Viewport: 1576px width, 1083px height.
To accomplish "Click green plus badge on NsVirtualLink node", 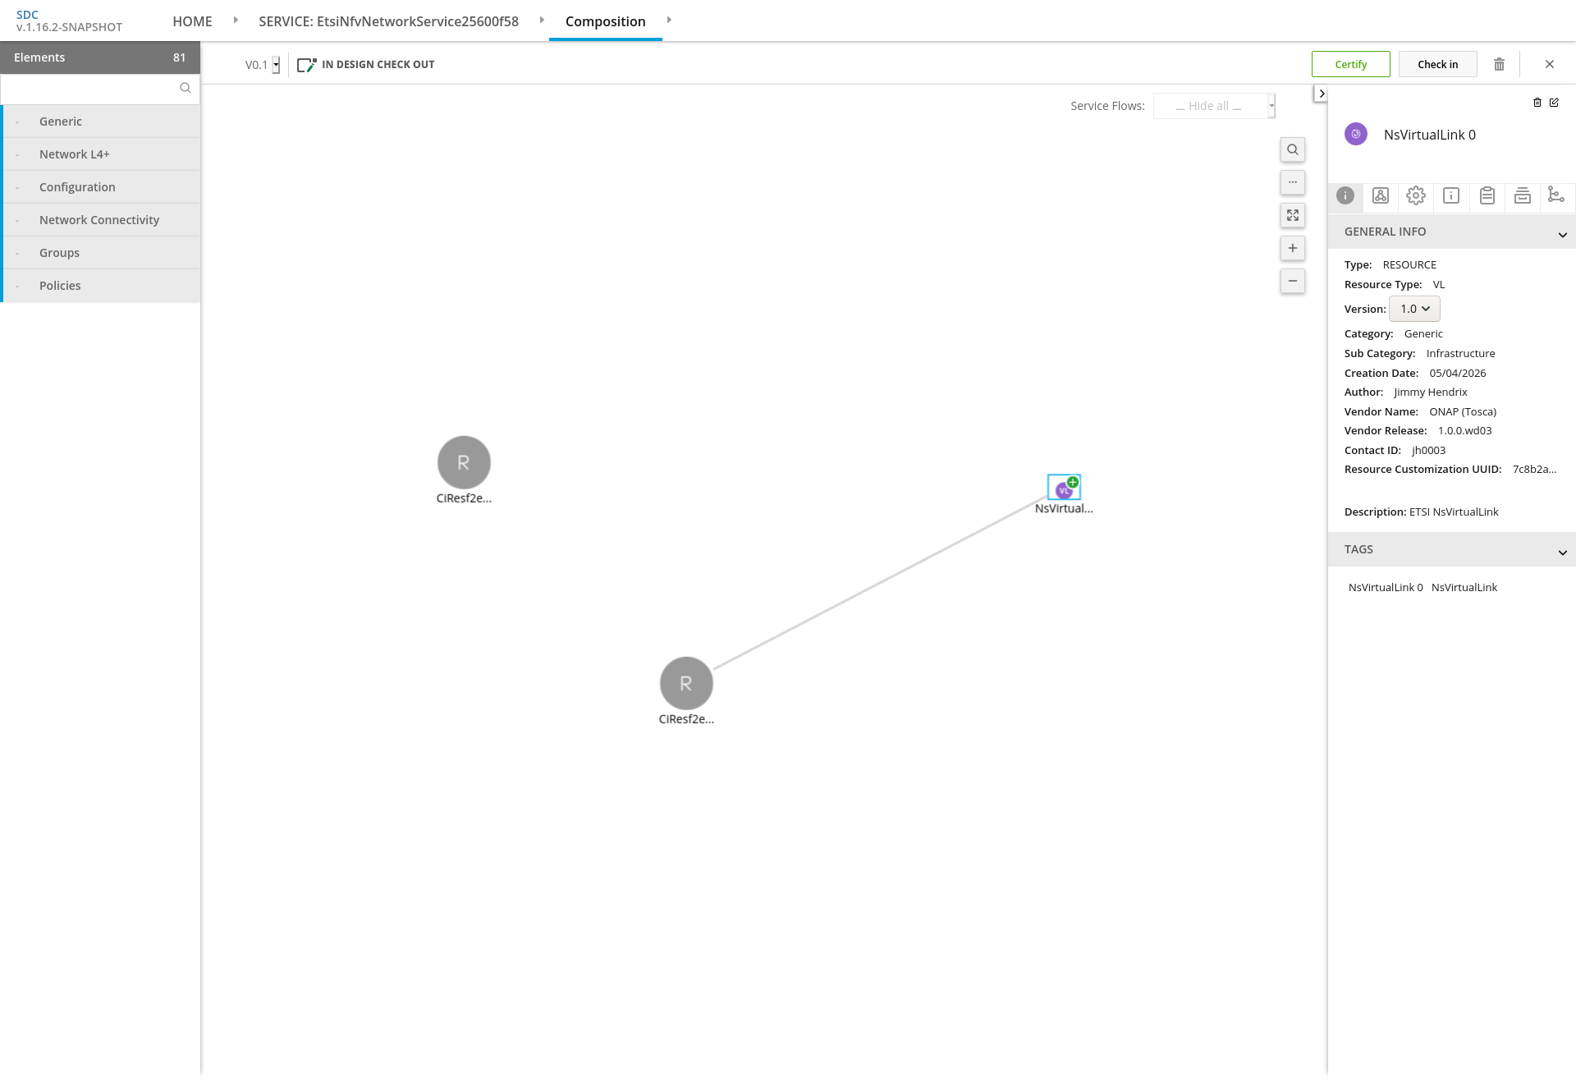I will pyautogui.click(x=1073, y=482).
